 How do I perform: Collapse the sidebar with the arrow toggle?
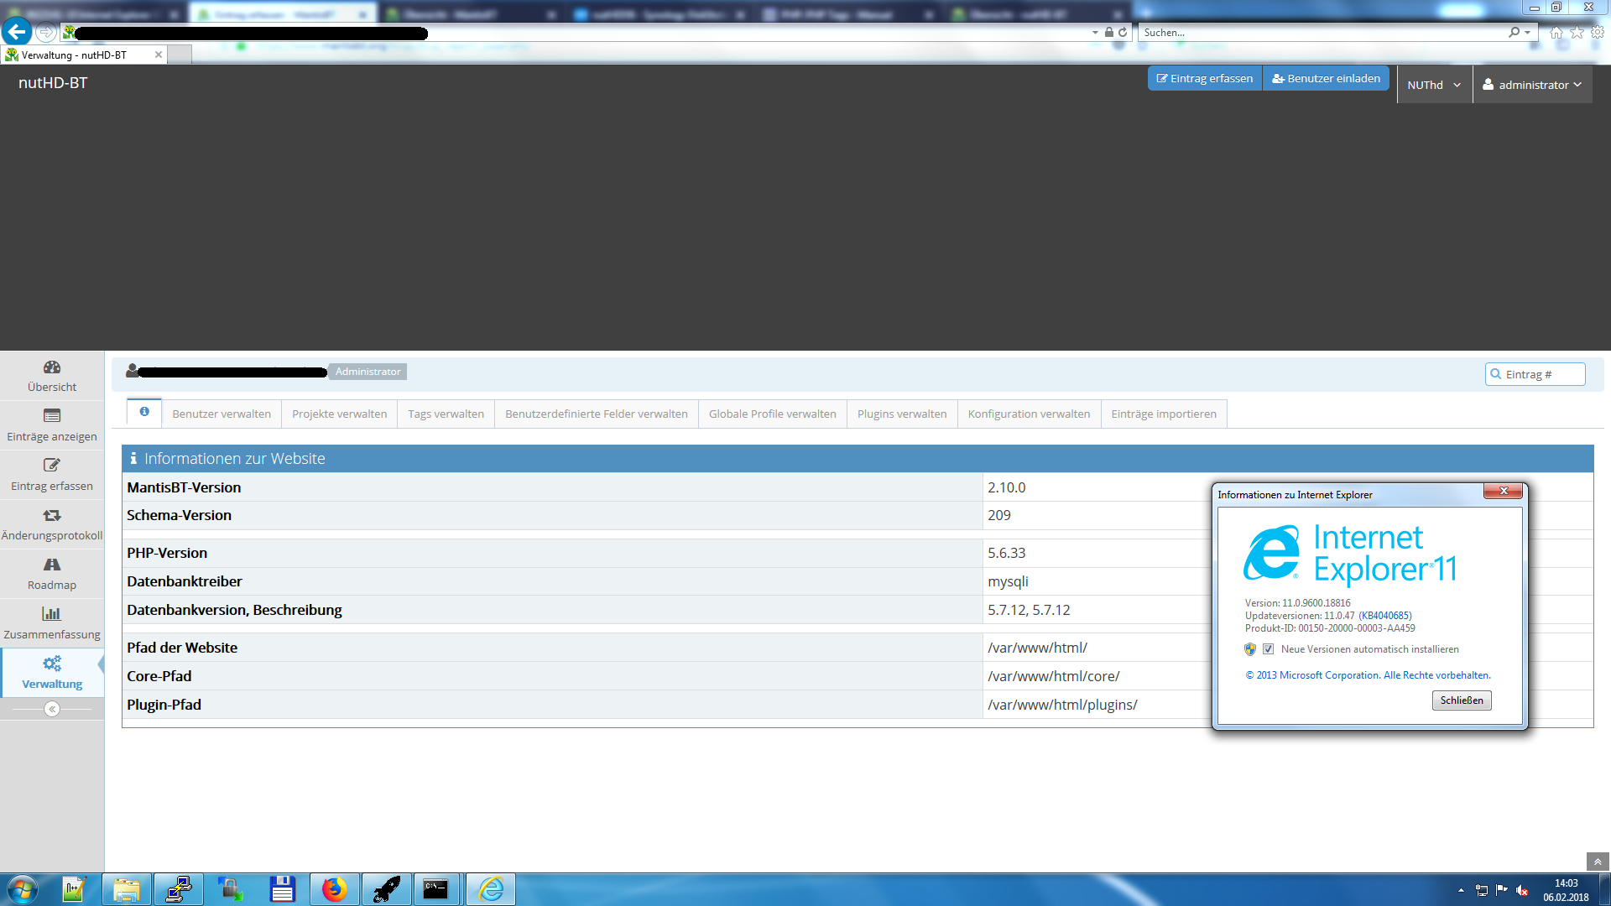coord(52,710)
